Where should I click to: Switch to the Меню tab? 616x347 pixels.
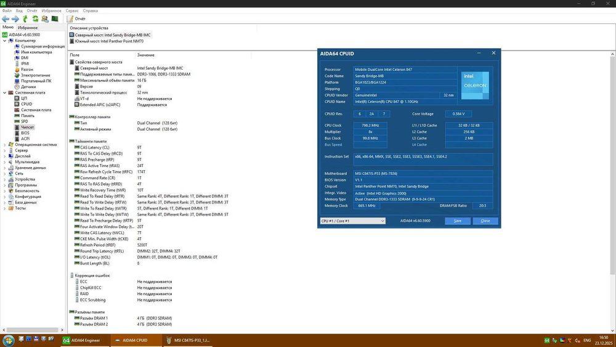pyautogui.click(x=8, y=28)
